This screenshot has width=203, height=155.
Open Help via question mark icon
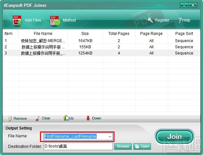pyautogui.click(x=180, y=20)
